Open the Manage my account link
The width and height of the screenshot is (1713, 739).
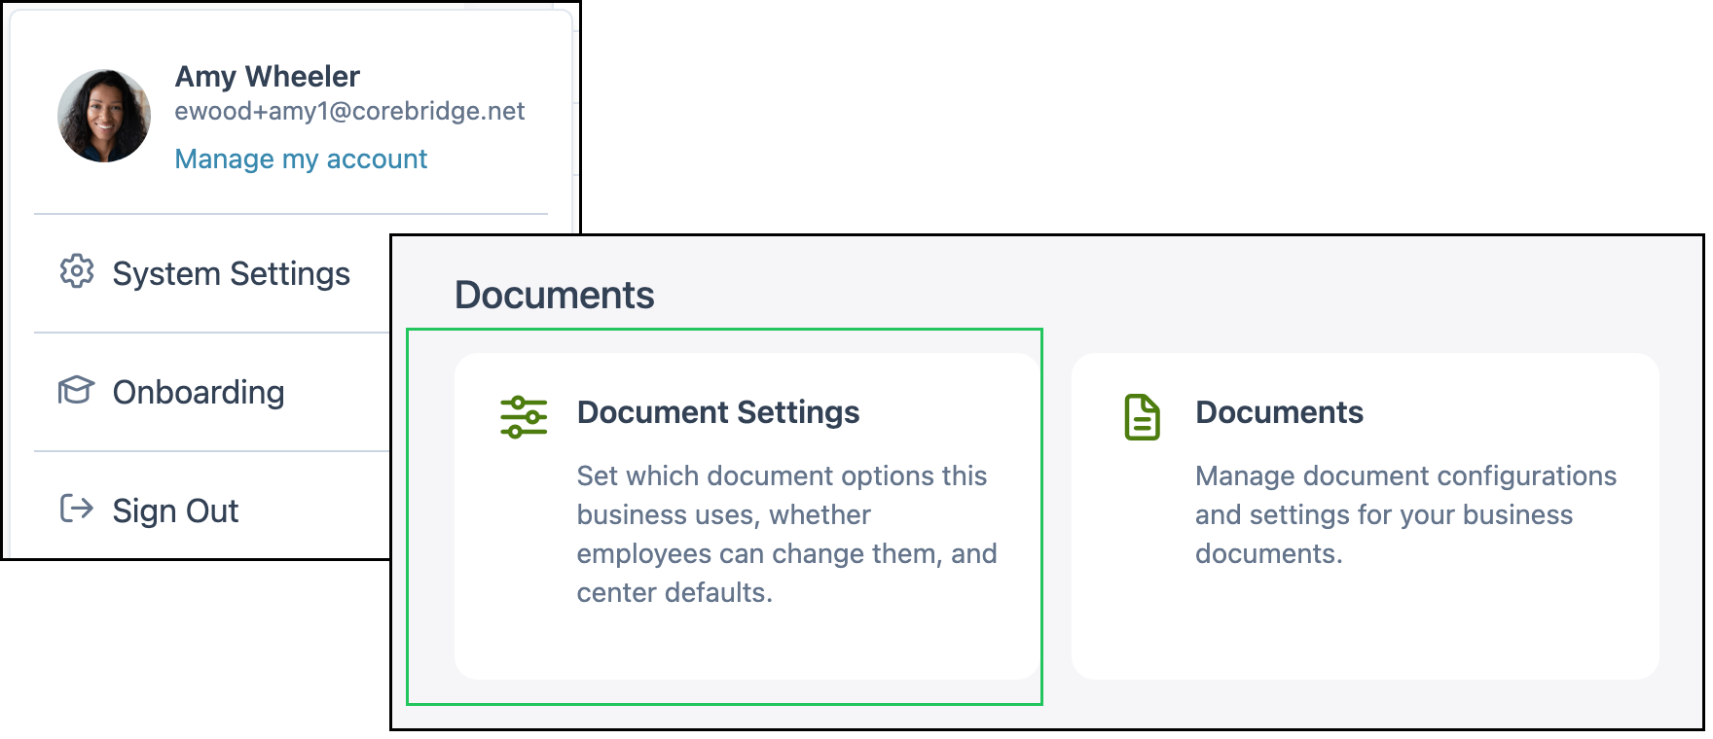click(x=301, y=159)
